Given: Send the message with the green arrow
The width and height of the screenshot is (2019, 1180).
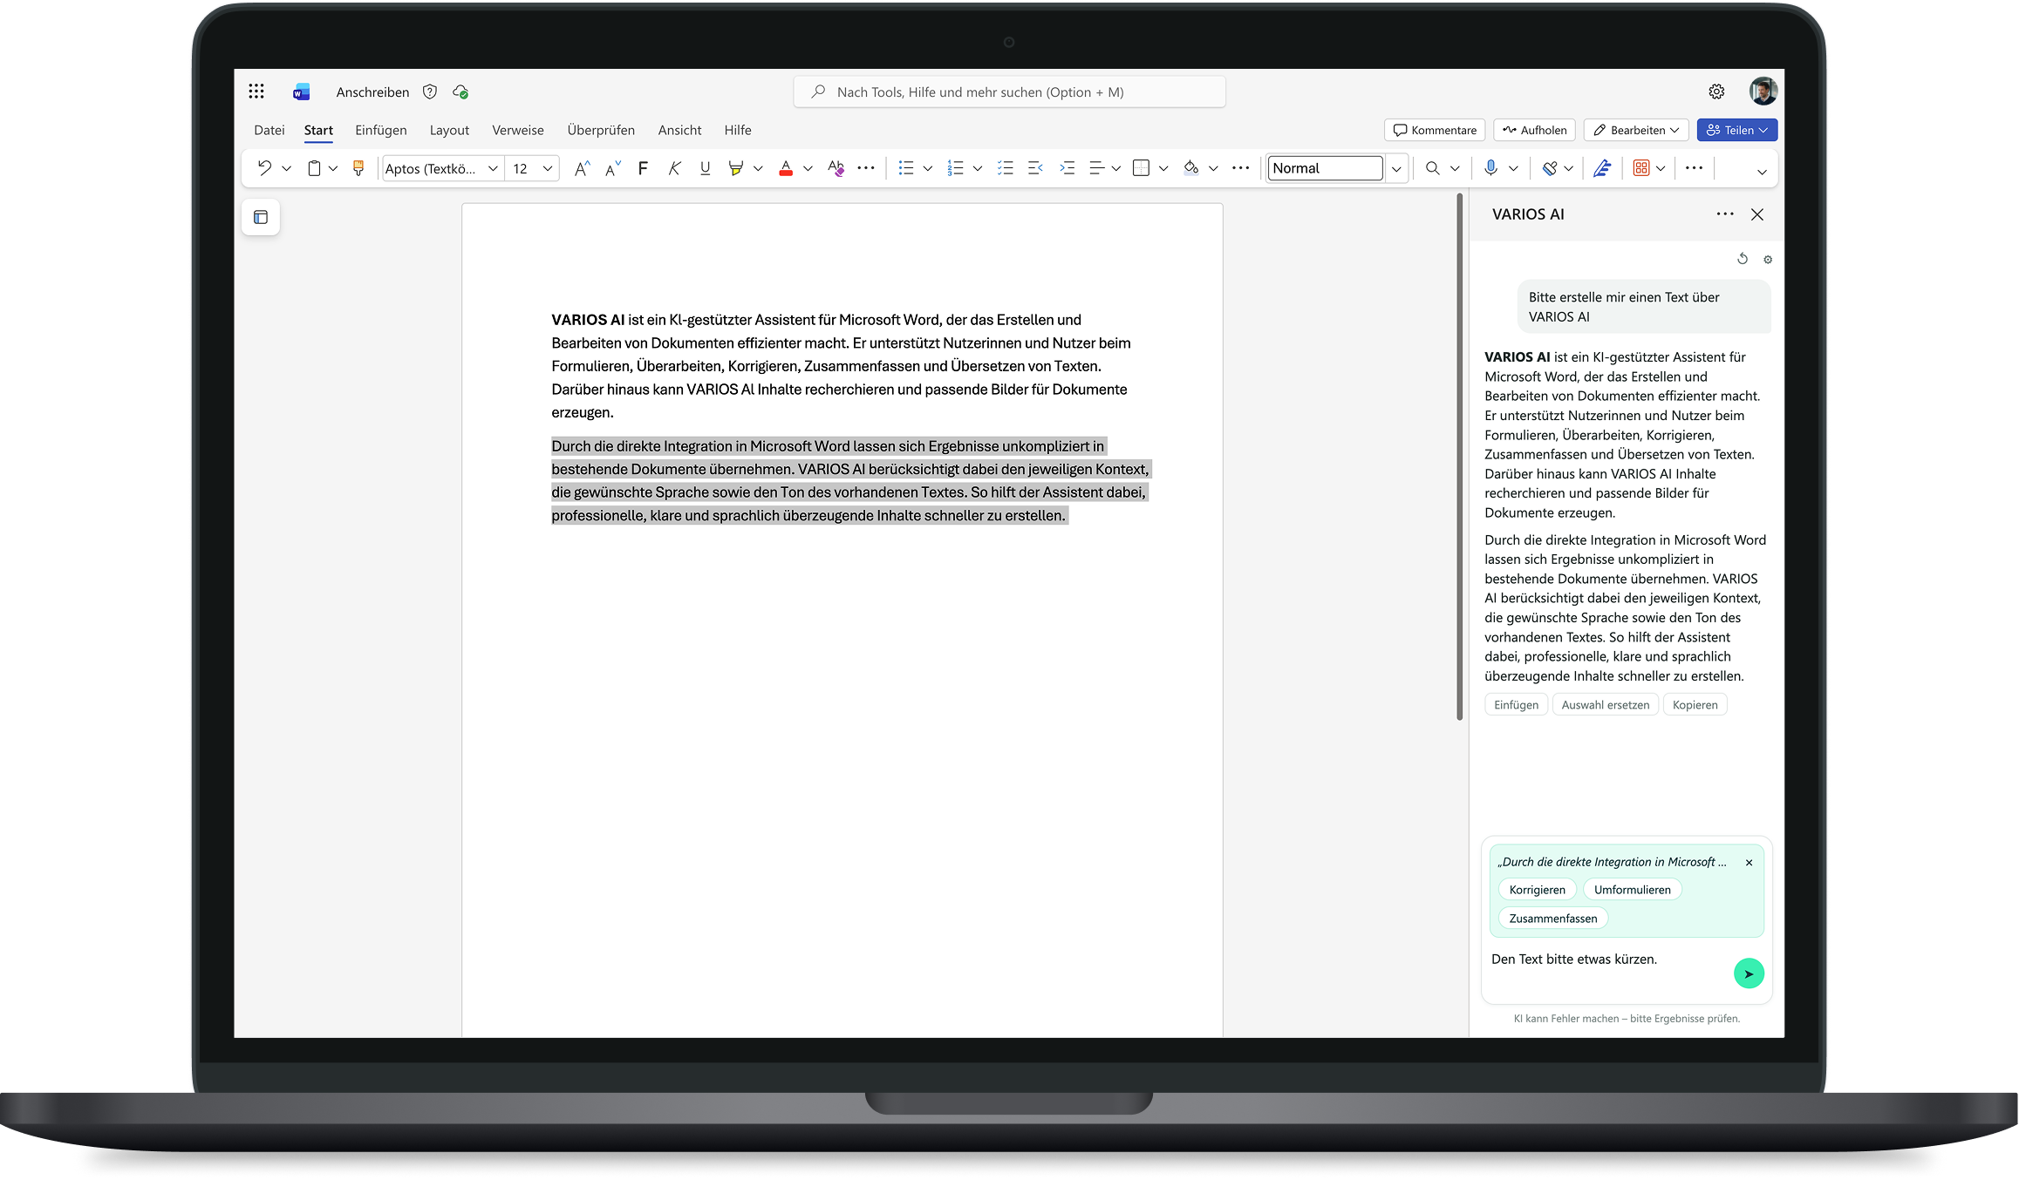Looking at the screenshot, I should [x=1749, y=973].
